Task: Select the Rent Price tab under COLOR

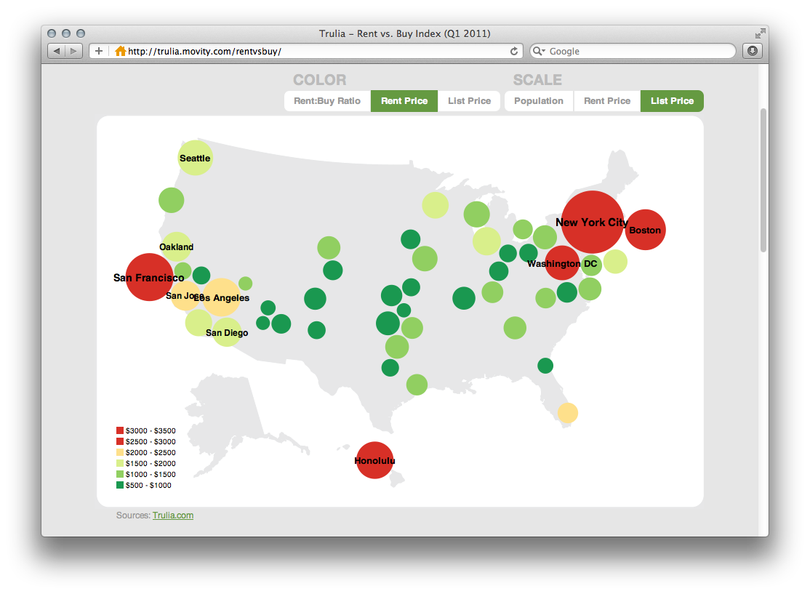Action: pos(404,101)
